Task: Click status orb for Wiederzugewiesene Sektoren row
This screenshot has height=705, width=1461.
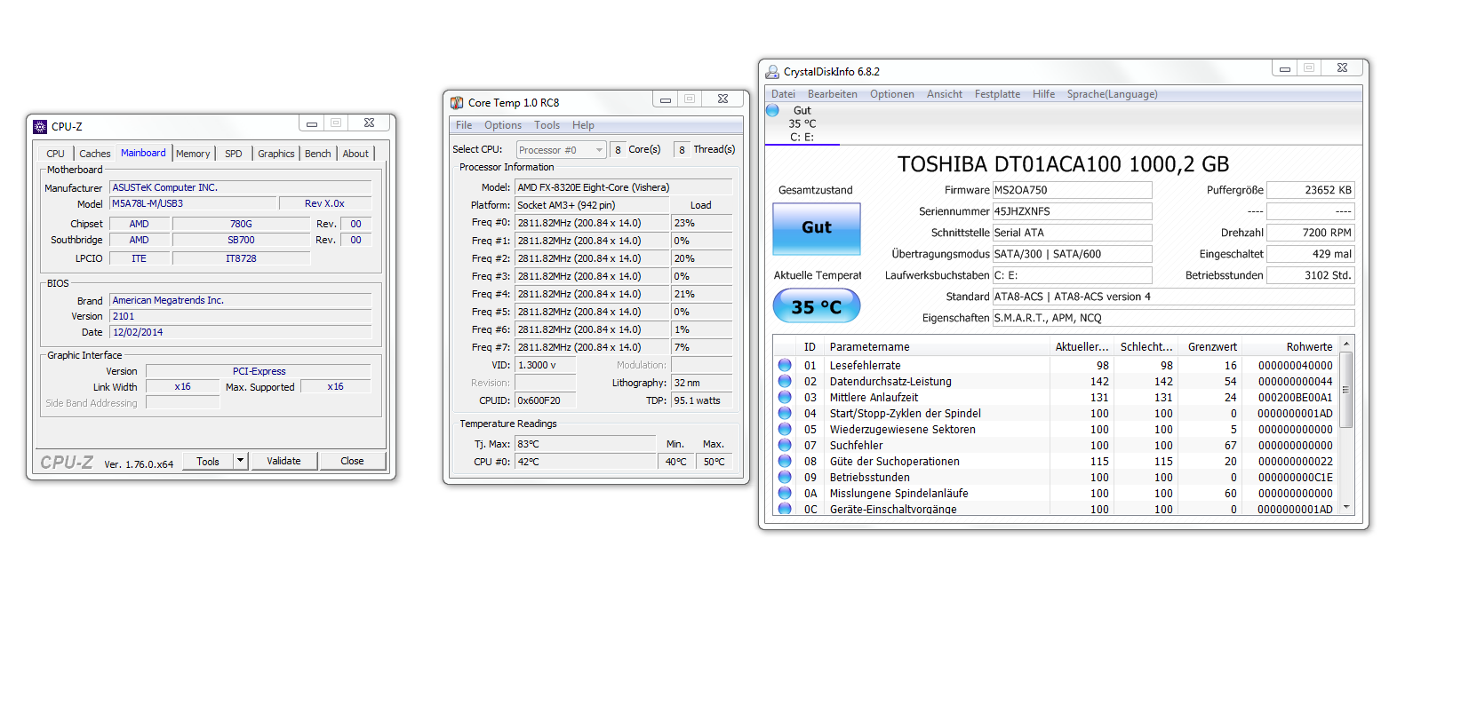Action: pos(785,429)
